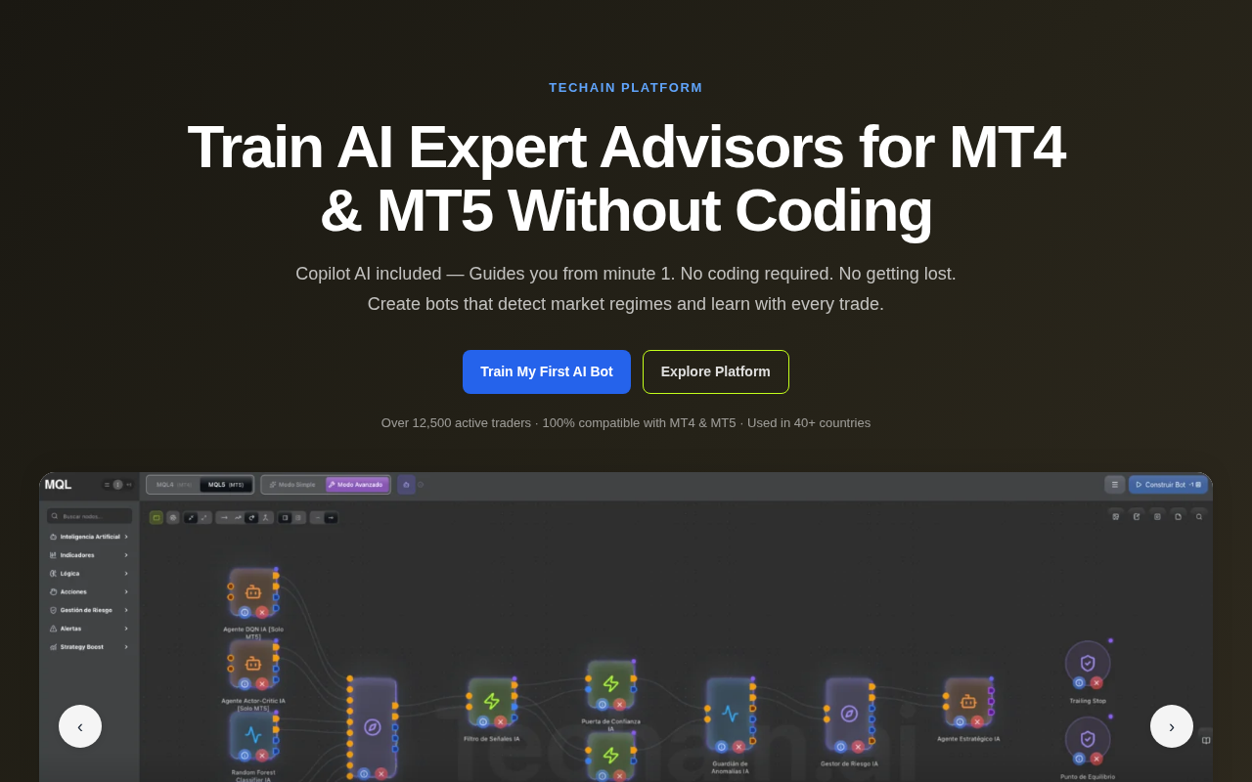Click the search icon at canvas top right
Image resolution: width=1252 pixels, height=782 pixels.
1199,517
